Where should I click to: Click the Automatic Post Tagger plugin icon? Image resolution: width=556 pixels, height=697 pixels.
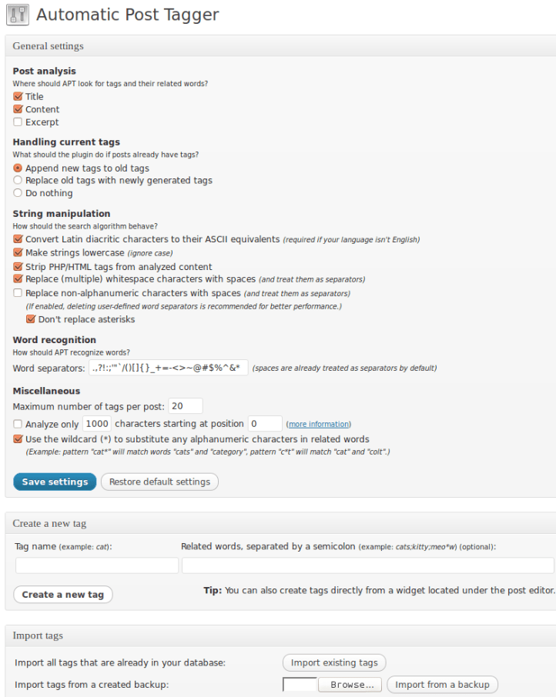[16, 15]
